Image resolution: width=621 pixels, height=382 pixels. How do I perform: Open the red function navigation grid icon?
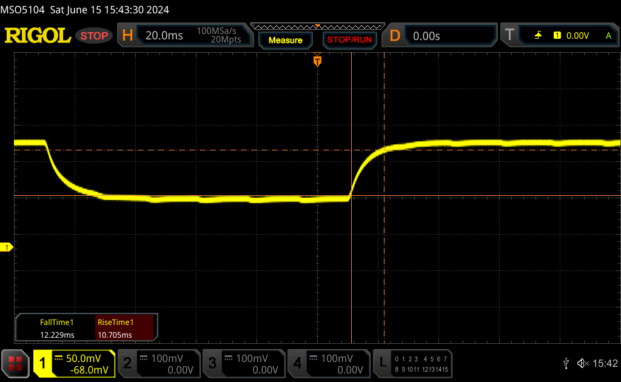(15, 363)
